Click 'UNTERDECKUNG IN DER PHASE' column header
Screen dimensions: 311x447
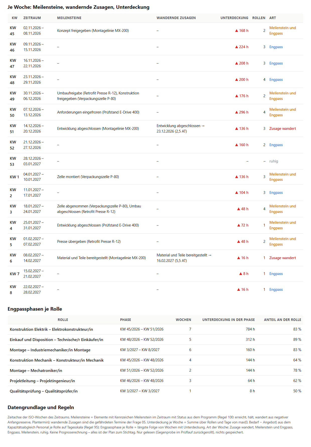228,320
